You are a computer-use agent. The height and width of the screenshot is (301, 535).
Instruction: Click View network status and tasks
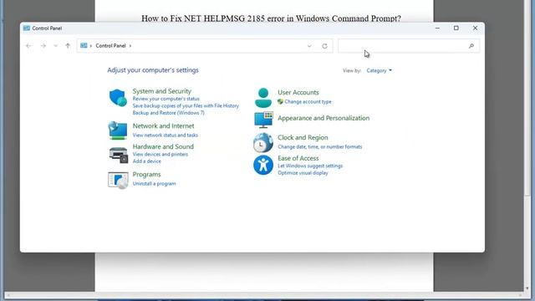166,135
